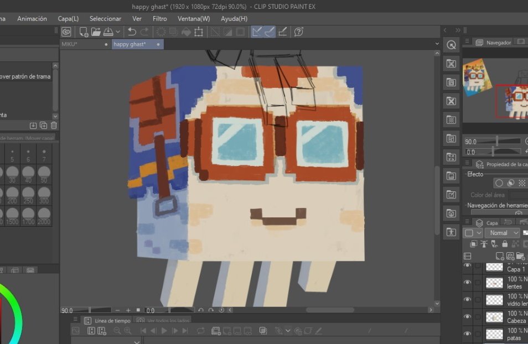Toggle the snap to grid icon

(283, 32)
